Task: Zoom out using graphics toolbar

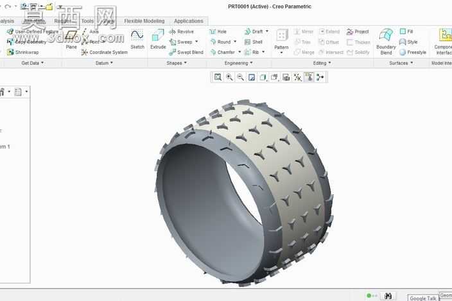Action: point(240,77)
